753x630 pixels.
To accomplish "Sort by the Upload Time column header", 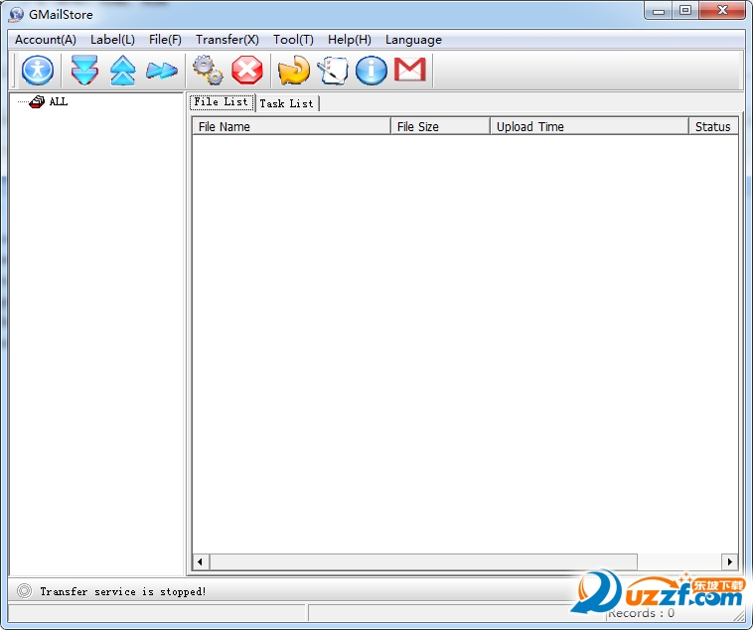I will [x=589, y=126].
